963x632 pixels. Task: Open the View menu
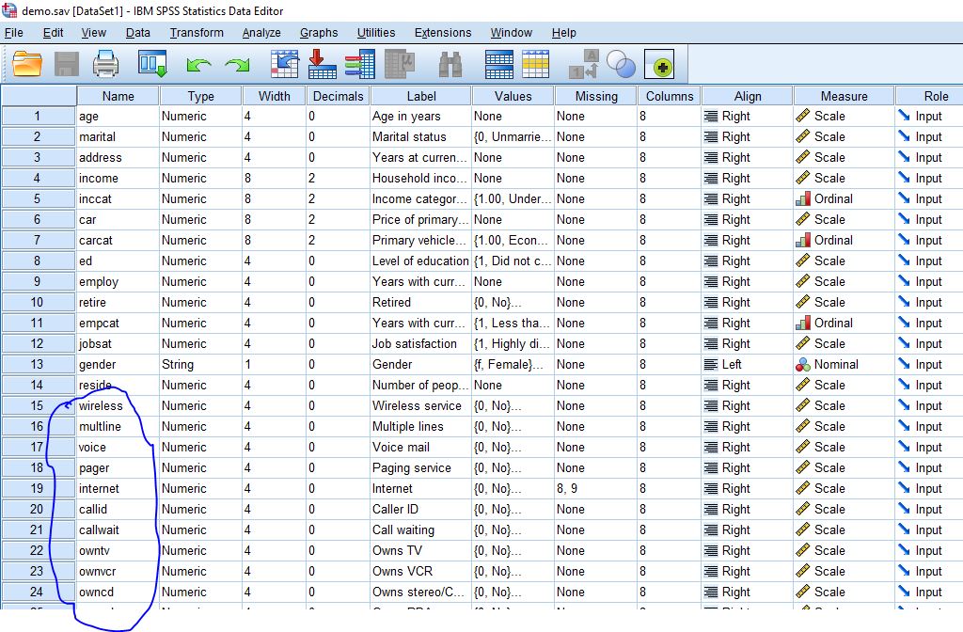(93, 33)
